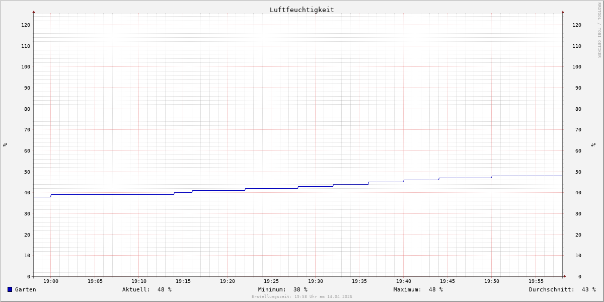Click the 19:30 time axis label
The height and width of the screenshot is (302, 604).
316,281
